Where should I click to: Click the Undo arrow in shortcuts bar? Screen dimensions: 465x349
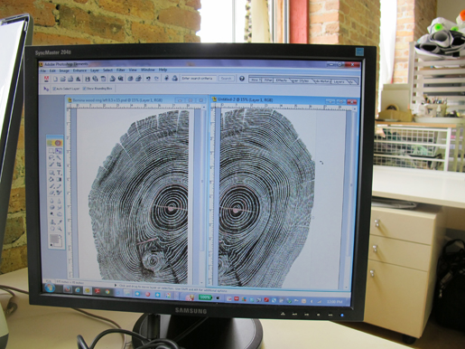pos(148,79)
